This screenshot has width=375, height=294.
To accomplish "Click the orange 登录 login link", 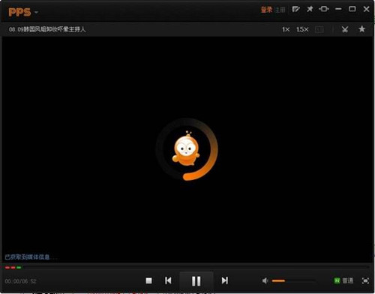I will [x=266, y=10].
